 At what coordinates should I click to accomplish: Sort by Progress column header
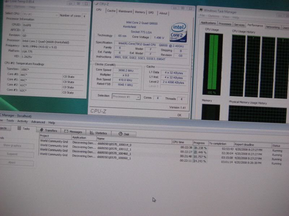pos(200,143)
